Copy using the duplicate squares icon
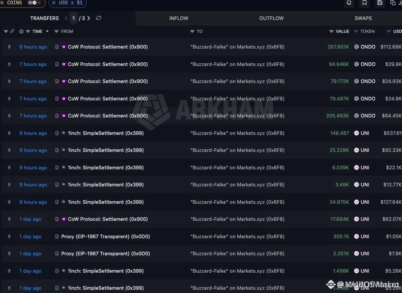Screen dimensions: 402x293 [x=393, y=3]
